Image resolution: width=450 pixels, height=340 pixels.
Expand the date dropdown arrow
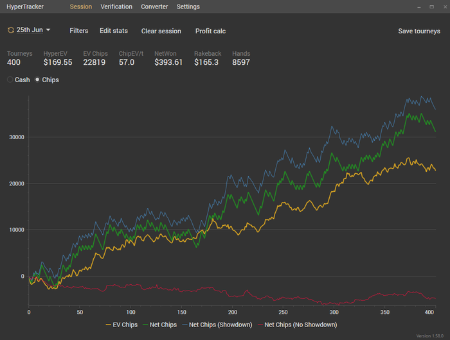click(x=48, y=30)
